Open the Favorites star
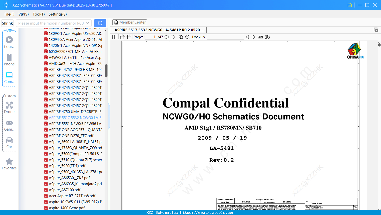Viewport: 381px width, 215px height. [x=9, y=164]
